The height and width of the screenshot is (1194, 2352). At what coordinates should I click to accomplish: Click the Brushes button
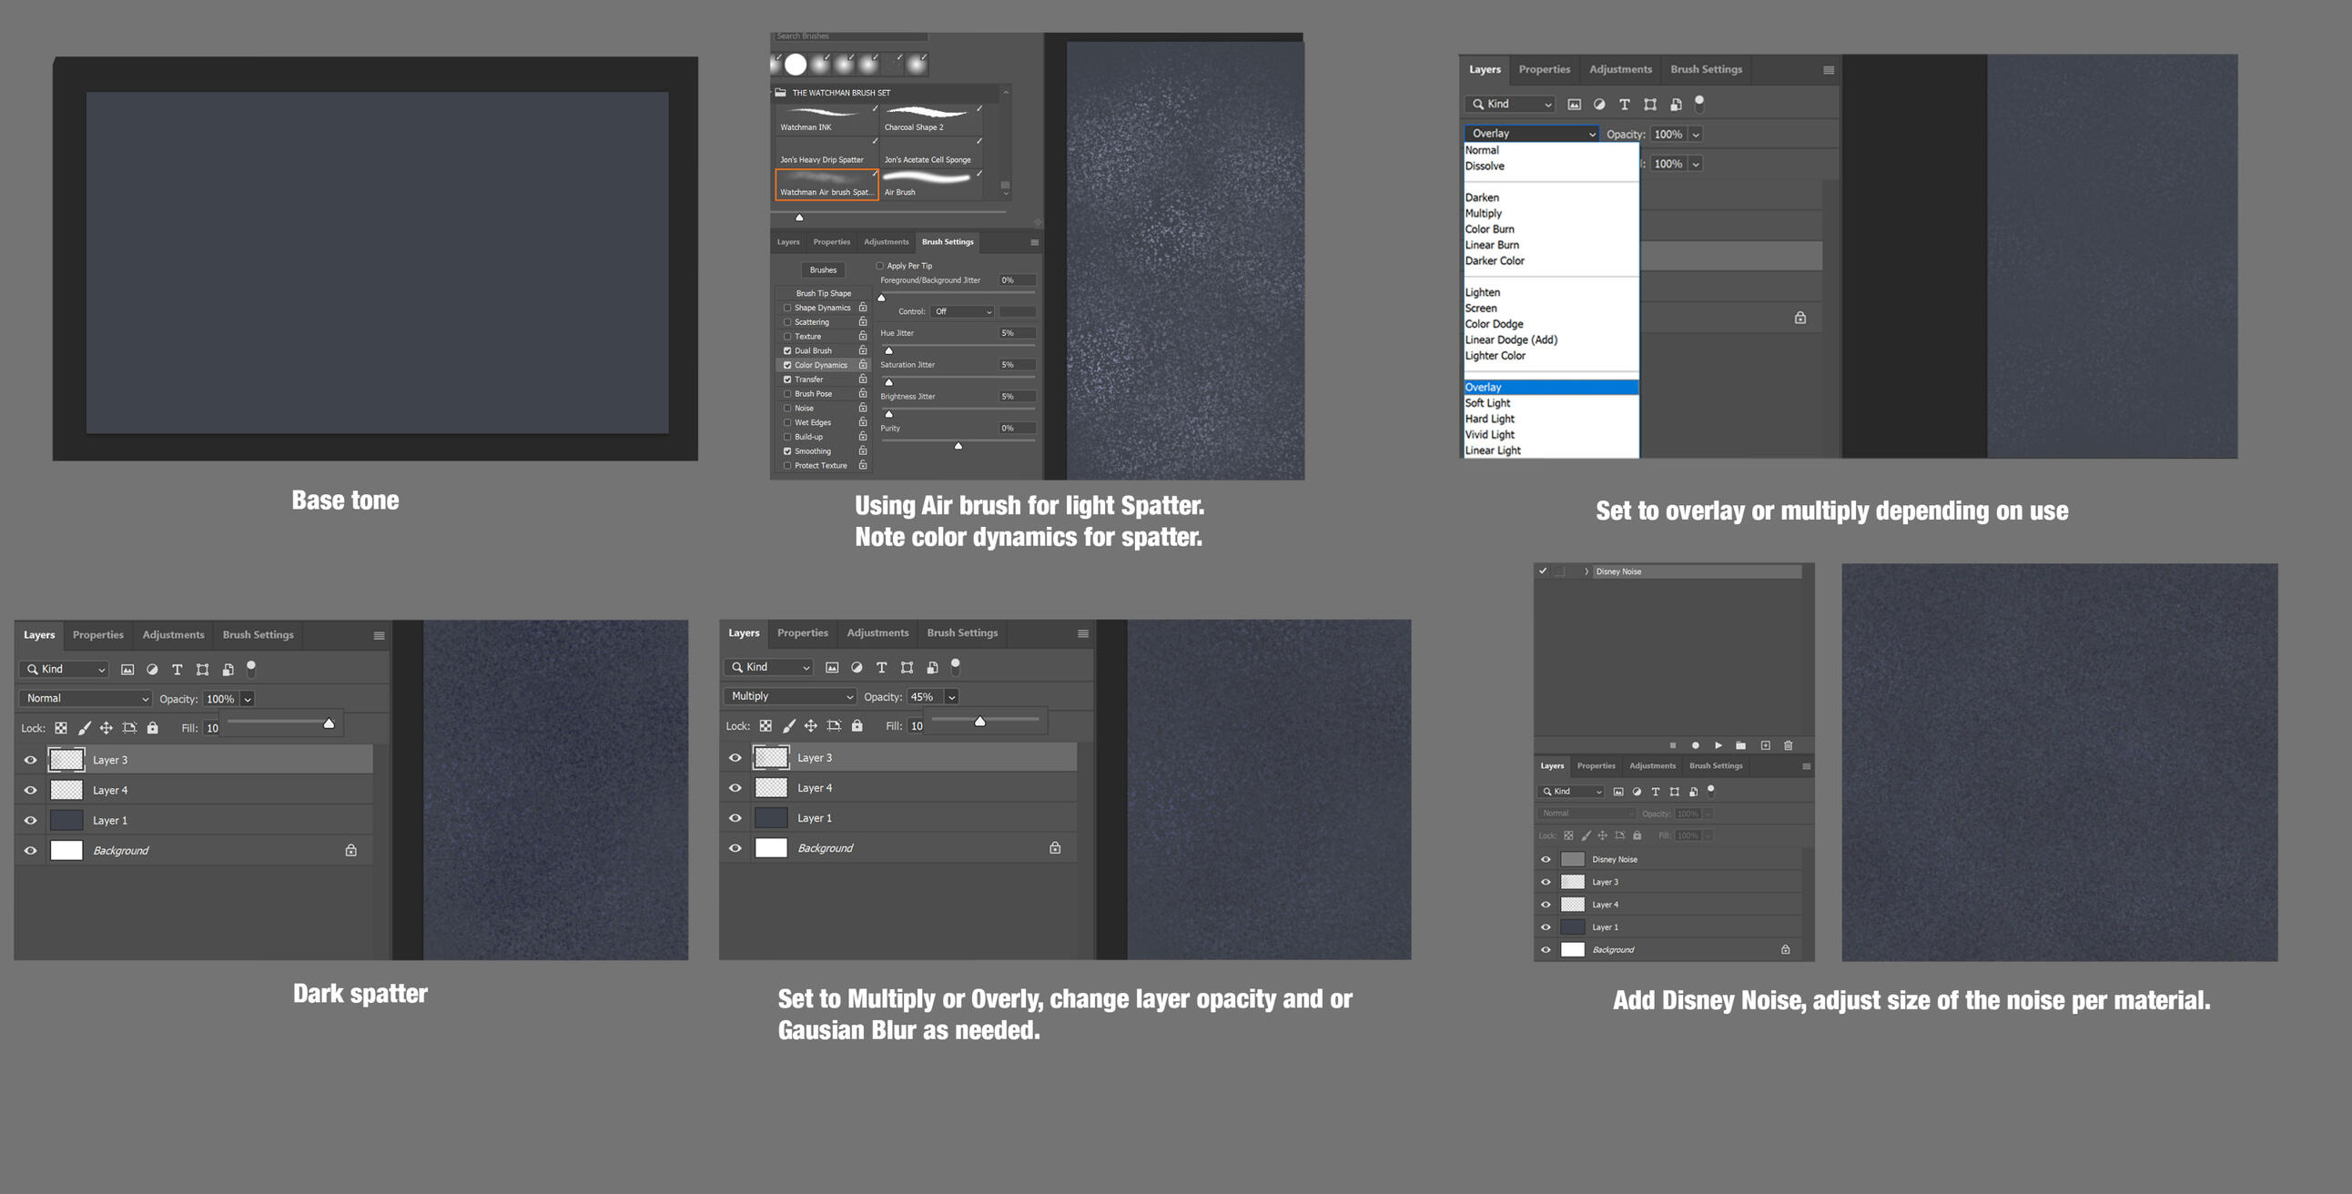coord(823,270)
